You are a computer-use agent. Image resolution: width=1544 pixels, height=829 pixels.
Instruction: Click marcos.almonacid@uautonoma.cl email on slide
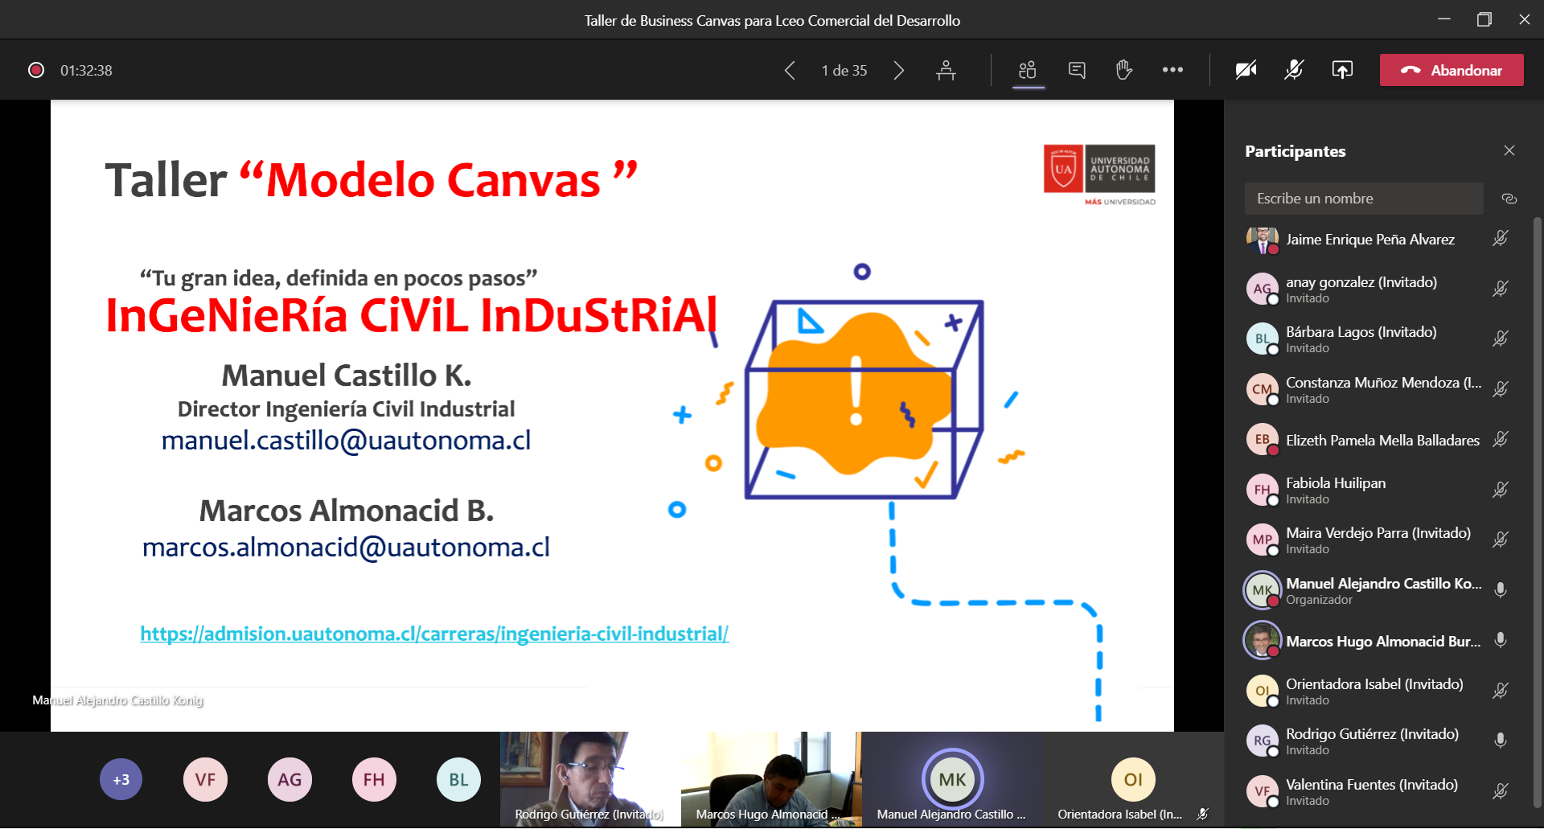(x=346, y=548)
